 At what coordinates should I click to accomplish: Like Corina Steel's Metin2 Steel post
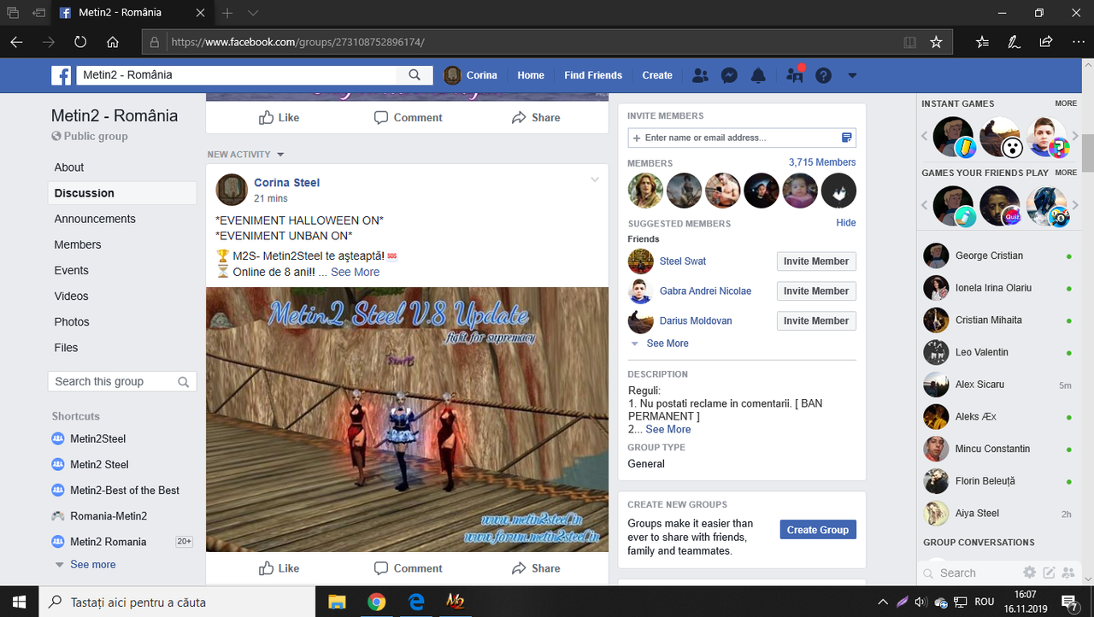pyautogui.click(x=279, y=568)
